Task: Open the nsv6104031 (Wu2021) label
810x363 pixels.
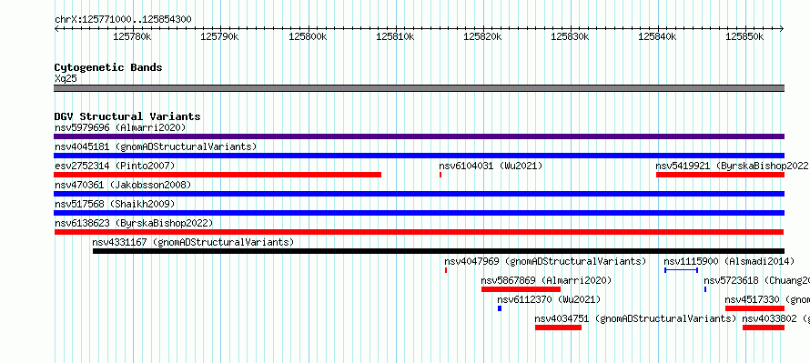Action: tap(491, 166)
